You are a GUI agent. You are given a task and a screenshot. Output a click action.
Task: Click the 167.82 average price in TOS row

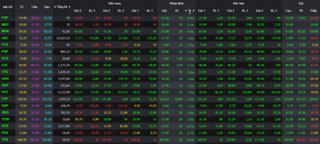301,139
